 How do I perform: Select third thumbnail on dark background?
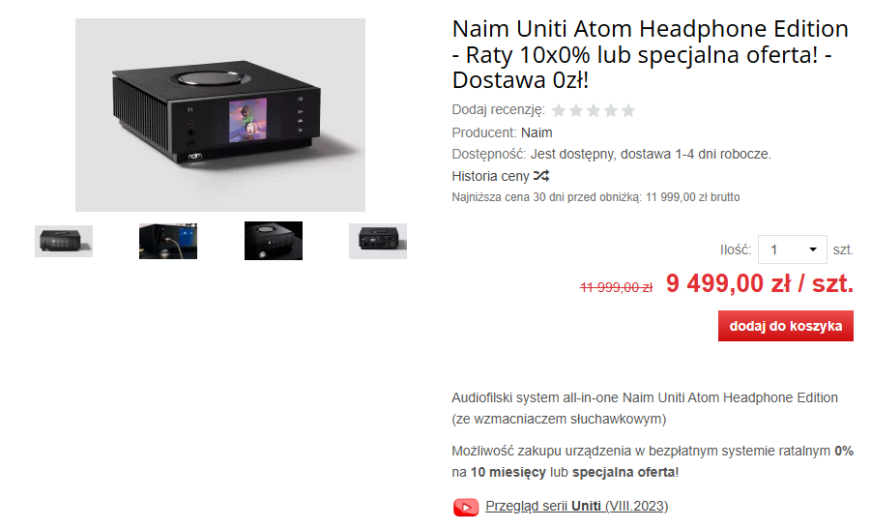pos(274,241)
